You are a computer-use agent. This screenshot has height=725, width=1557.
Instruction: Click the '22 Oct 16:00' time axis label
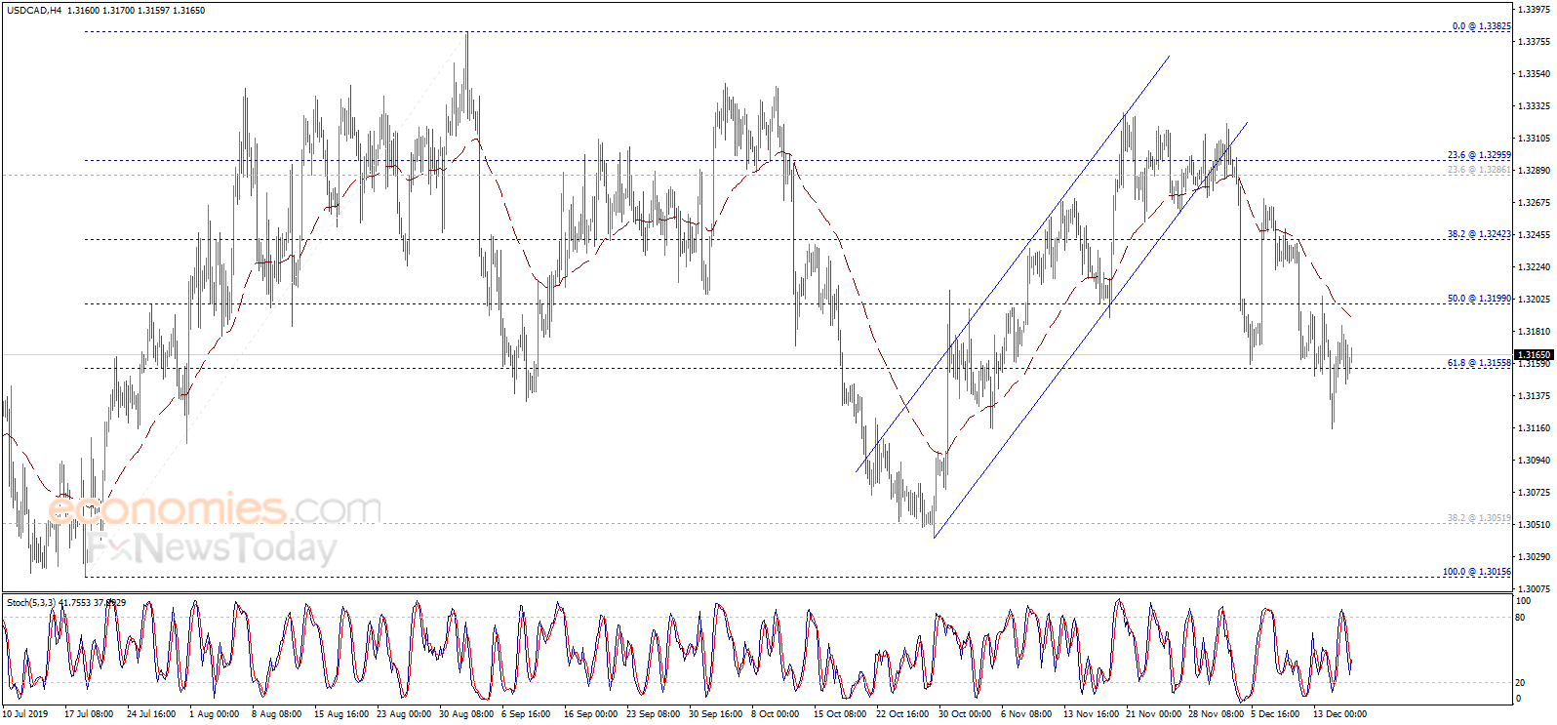(x=902, y=714)
